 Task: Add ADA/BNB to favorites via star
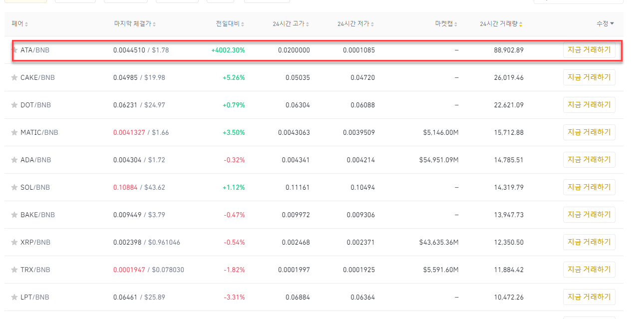pyautogui.click(x=14, y=160)
